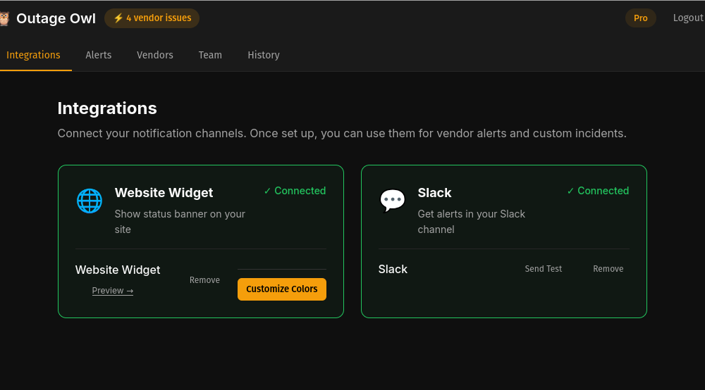Click the Outage Owl brand name

click(x=56, y=18)
